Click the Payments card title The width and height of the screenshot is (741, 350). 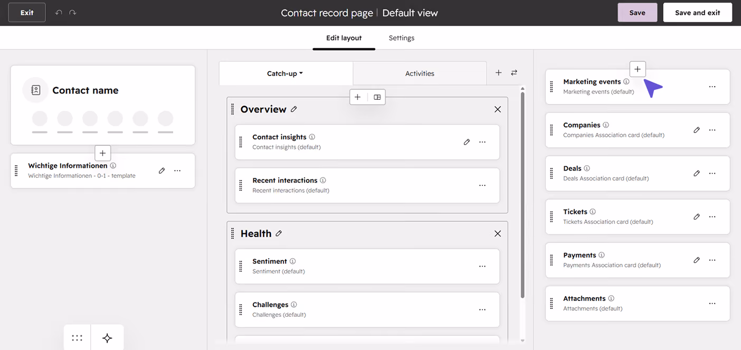(579, 255)
